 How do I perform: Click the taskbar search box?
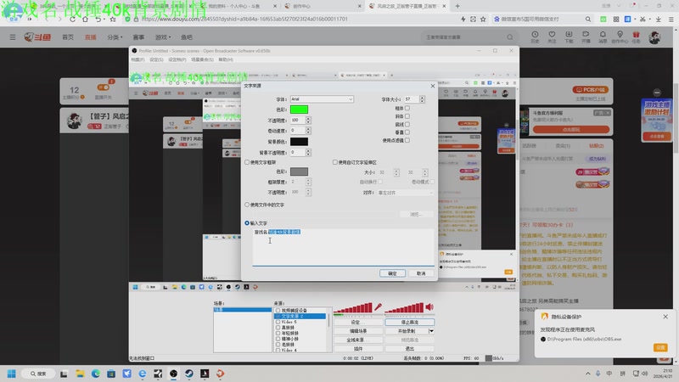coord(39,374)
